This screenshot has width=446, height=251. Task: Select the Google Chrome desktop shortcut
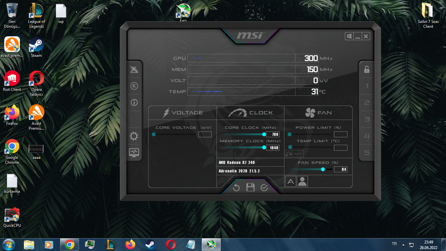pos(12,152)
